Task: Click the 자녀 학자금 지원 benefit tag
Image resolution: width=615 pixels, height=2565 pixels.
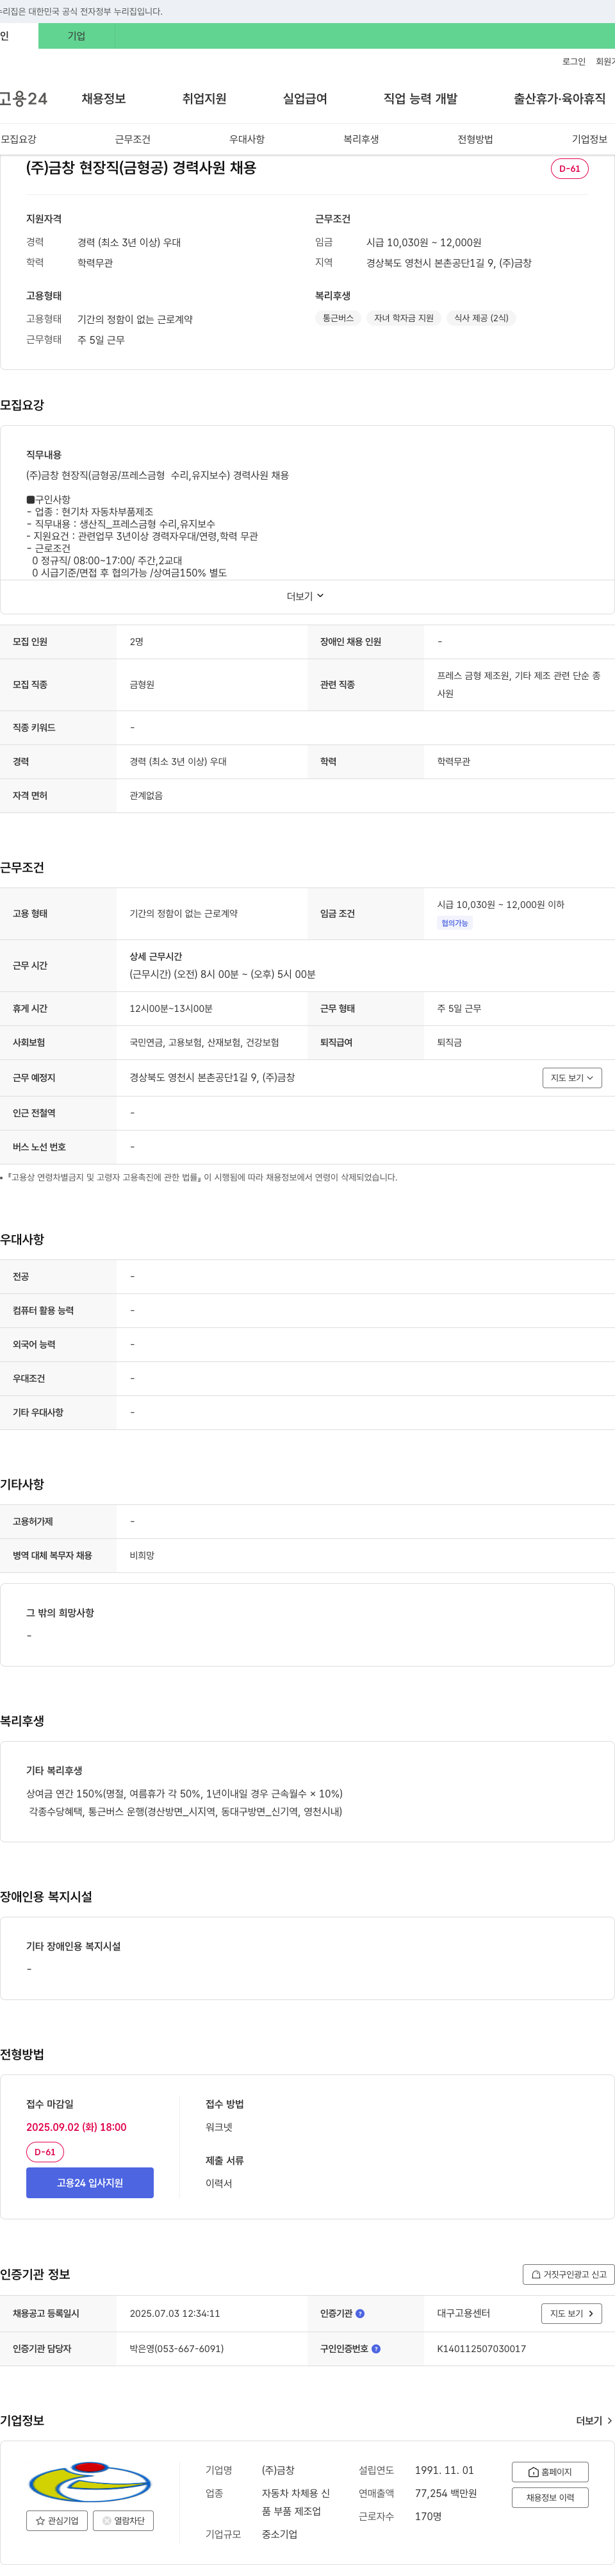Action: [404, 319]
